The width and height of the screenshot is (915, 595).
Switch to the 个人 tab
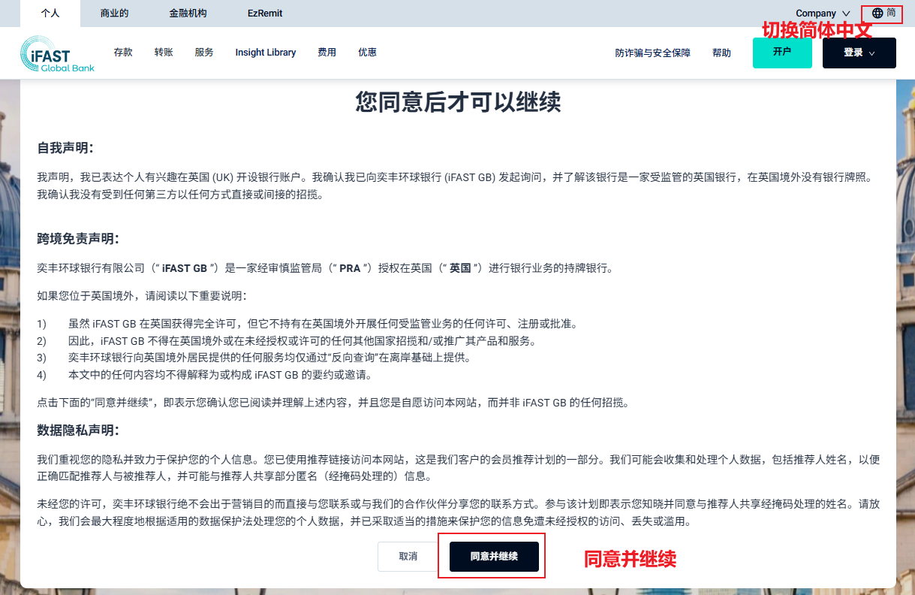click(50, 14)
